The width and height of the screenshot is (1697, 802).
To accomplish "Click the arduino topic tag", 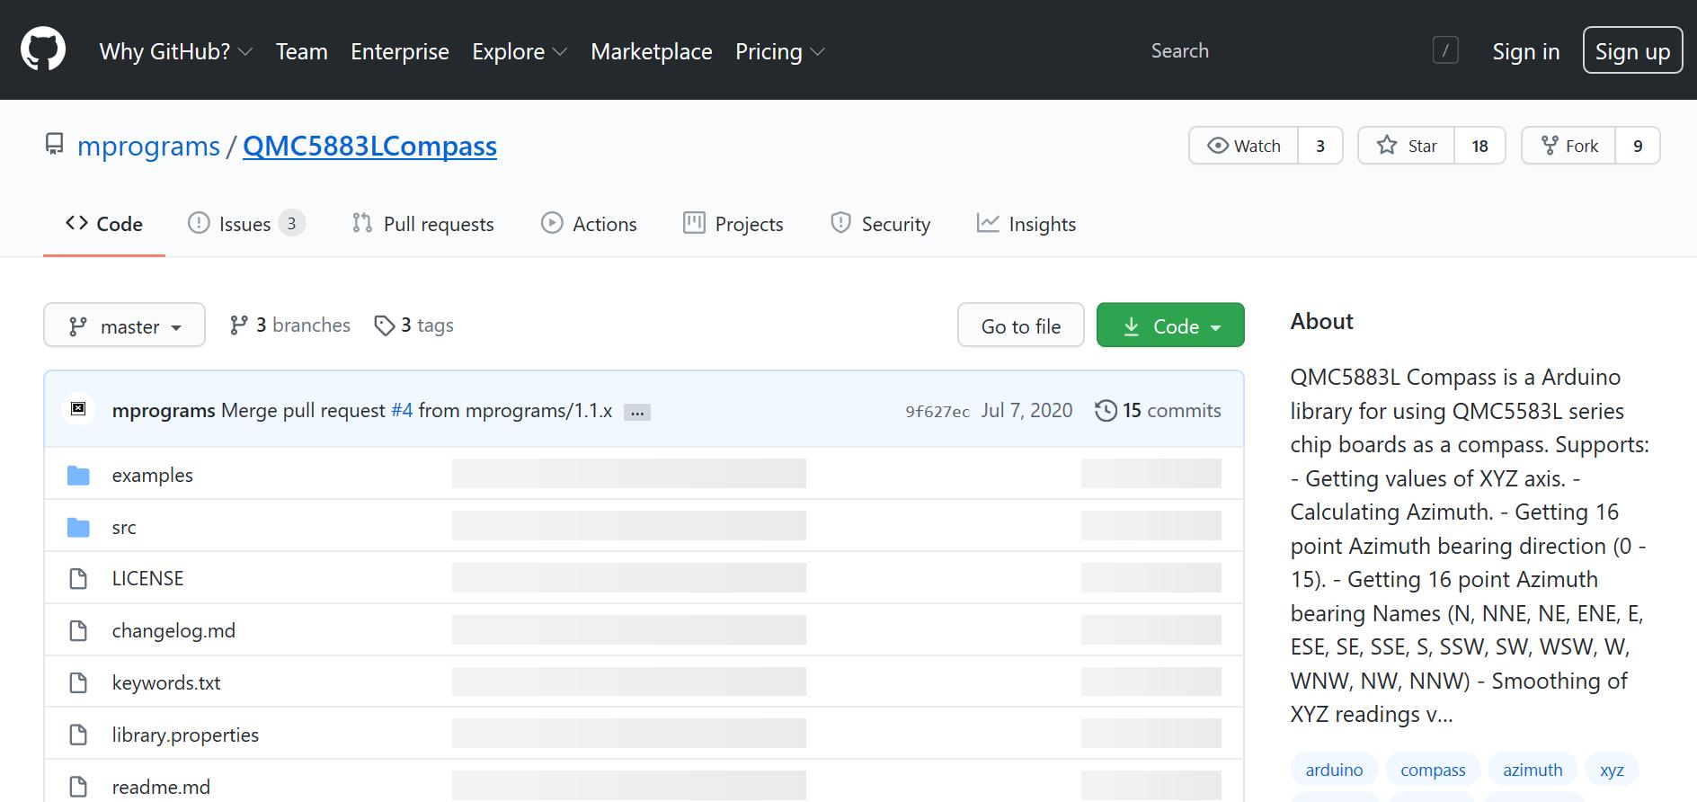I will coord(1334,770).
